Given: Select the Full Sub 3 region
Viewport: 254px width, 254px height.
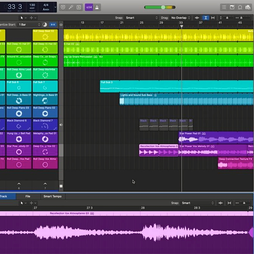Looking at the screenshot, I should [x=176, y=87].
